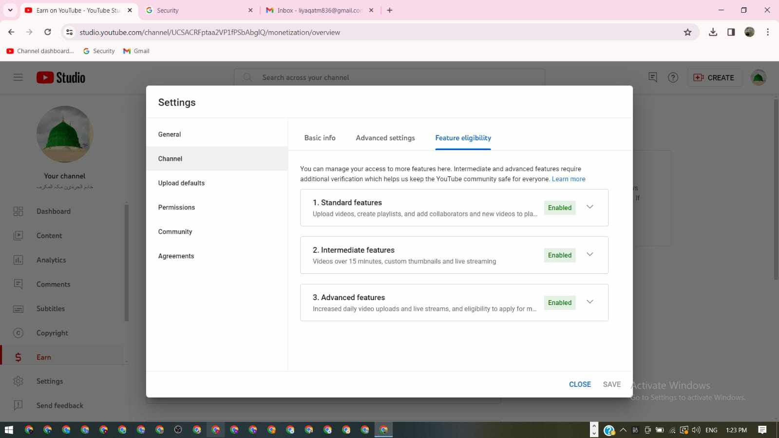
Task: Reload the page using the refresh icon
Action: (x=48, y=32)
